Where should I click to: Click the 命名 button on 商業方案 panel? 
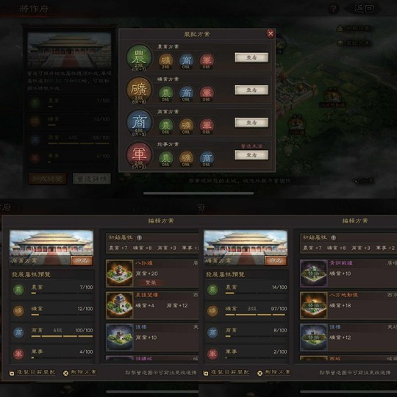[82, 260]
